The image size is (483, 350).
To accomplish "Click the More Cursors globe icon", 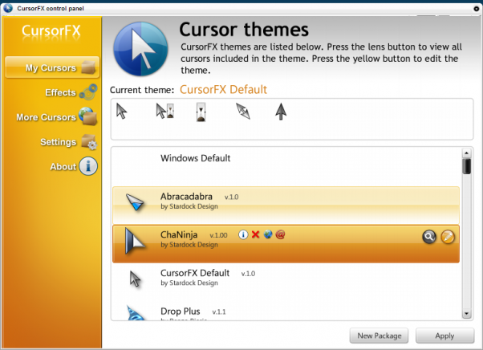I will (88, 116).
